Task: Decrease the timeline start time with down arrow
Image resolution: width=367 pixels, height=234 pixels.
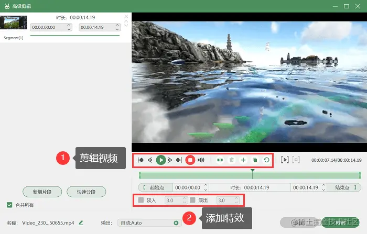Action: 206,190
